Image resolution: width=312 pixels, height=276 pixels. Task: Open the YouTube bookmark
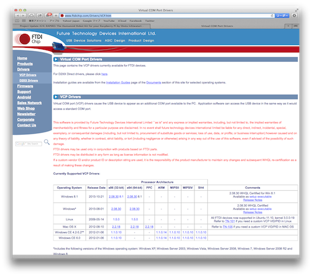tap(109, 21)
